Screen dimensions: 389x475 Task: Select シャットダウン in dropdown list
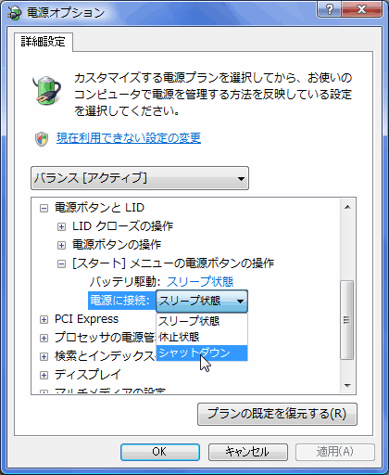click(202, 353)
